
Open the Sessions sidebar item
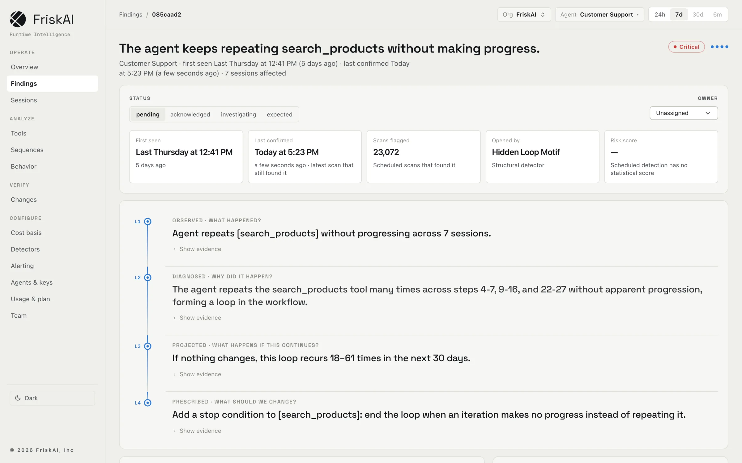[x=52, y=100]
